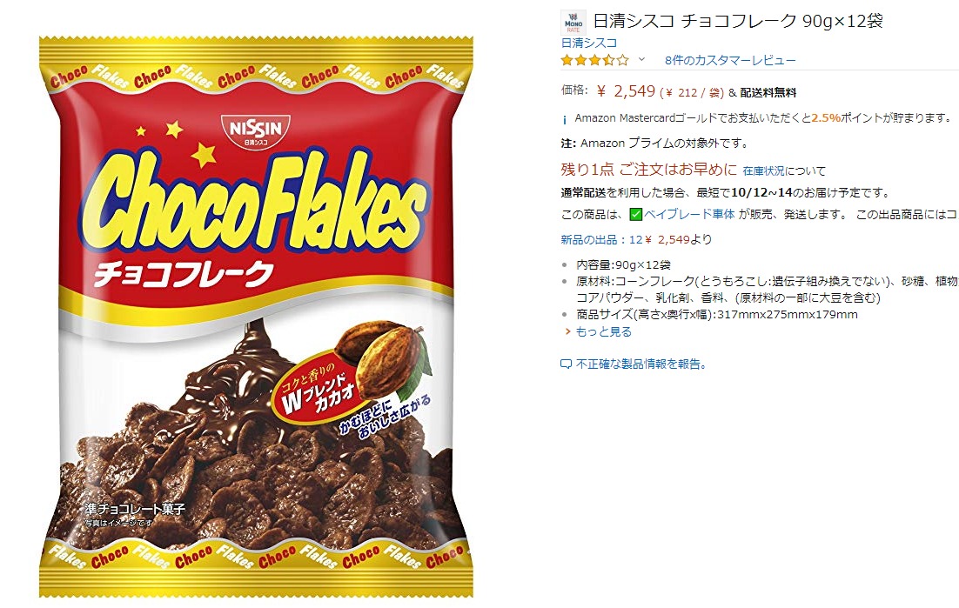Click the speech bubble report icon
The height and width of the screenshot is (608, 959).
(566, 364)
